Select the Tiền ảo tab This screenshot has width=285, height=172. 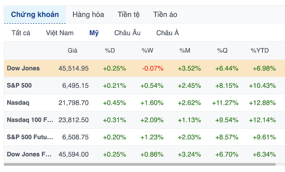coord(165,14)
